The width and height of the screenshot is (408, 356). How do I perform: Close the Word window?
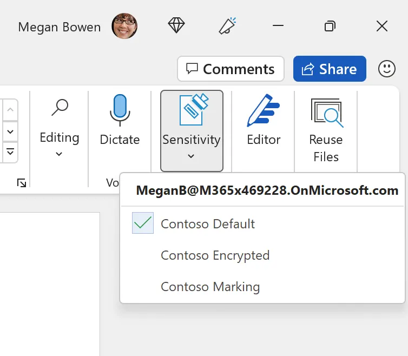(x=381, y=26)
